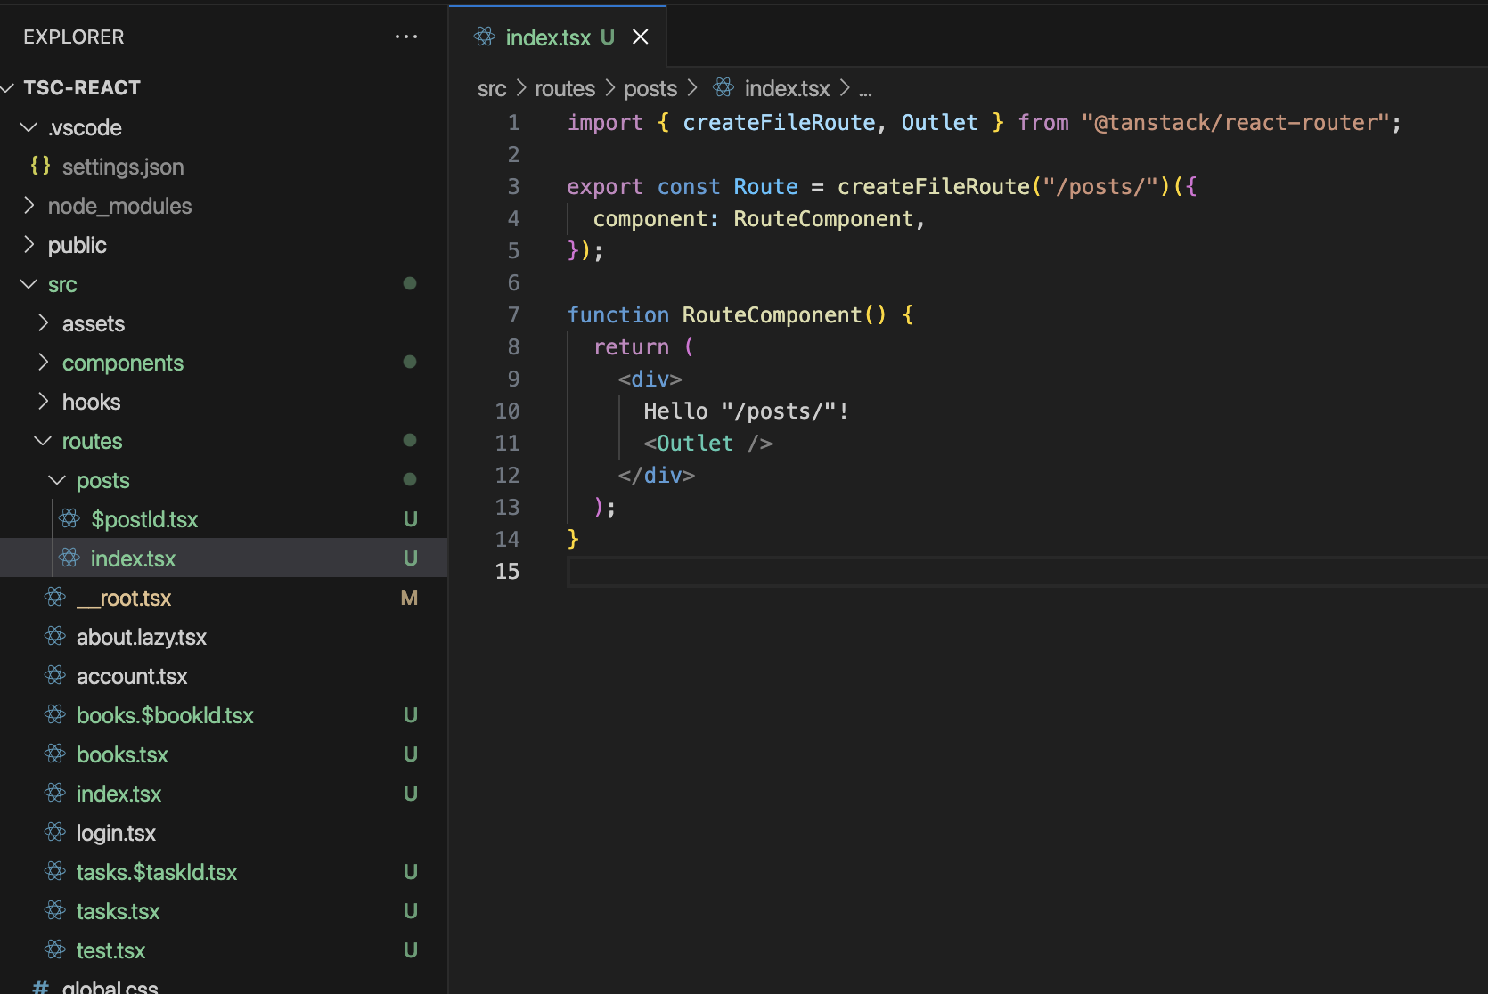Click the routes breadcrumb segment
The image size is (1488, 994).
[564, 88]
